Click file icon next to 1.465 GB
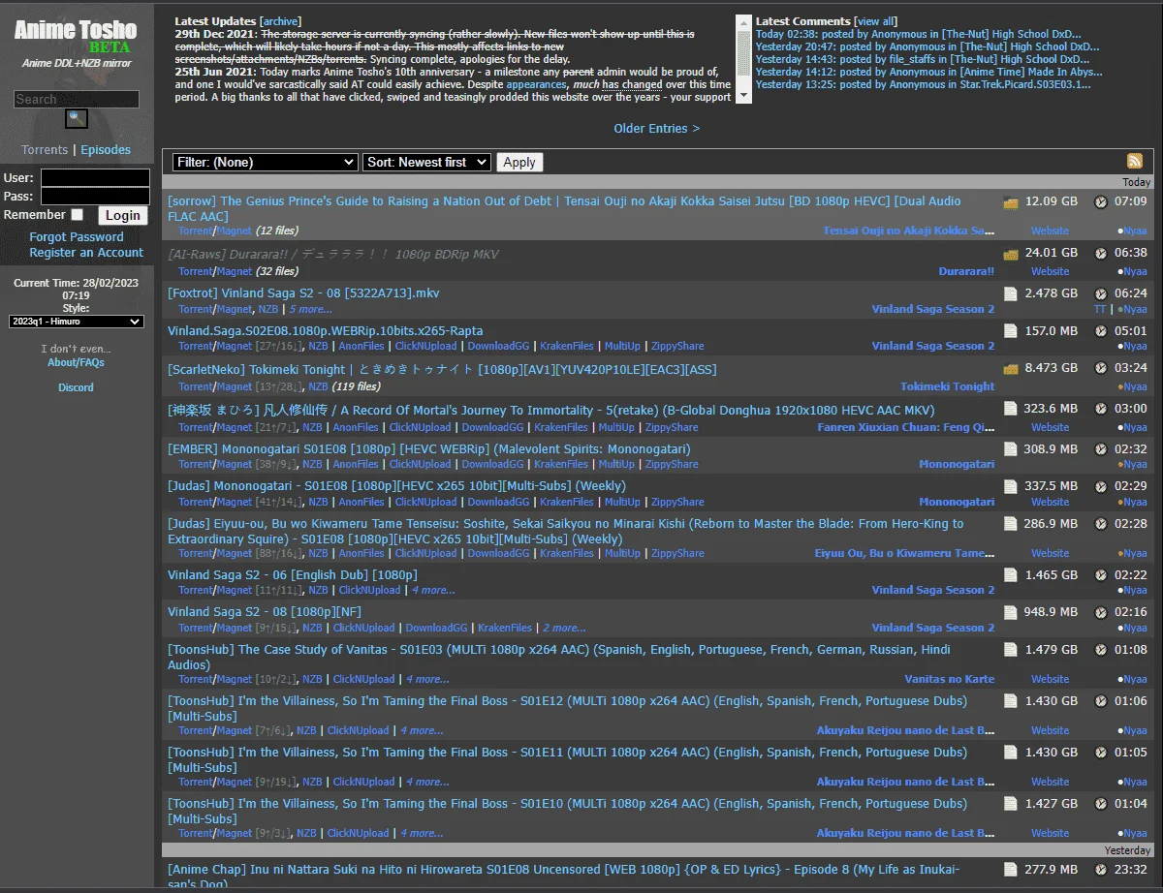The height and width of the screenshot is (893, 1163). tap(1011, 575)
